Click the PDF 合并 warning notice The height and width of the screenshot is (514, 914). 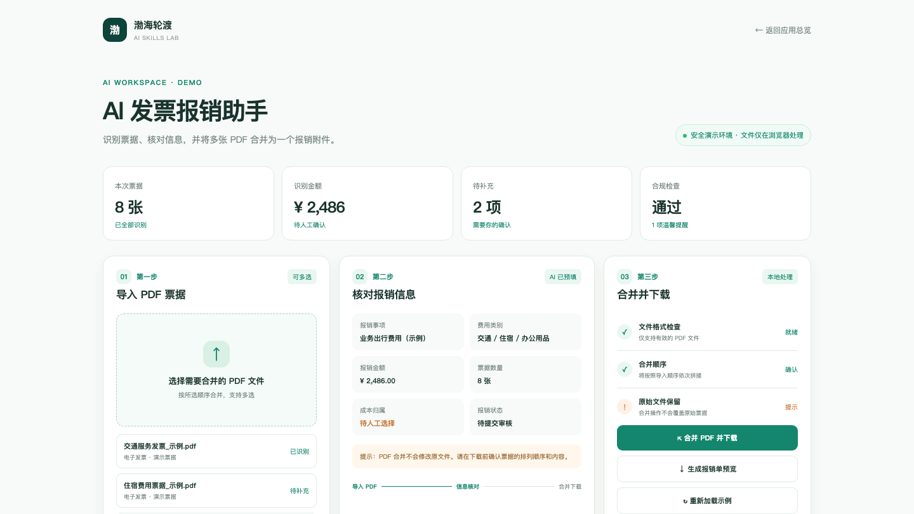tap(467, 456)
